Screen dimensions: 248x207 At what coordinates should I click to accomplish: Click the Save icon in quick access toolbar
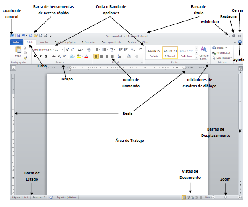[18, 36]
